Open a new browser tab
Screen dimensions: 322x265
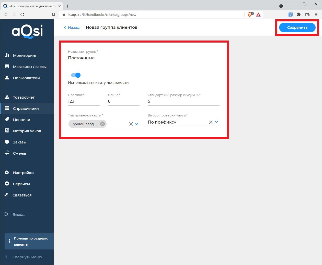68,6
